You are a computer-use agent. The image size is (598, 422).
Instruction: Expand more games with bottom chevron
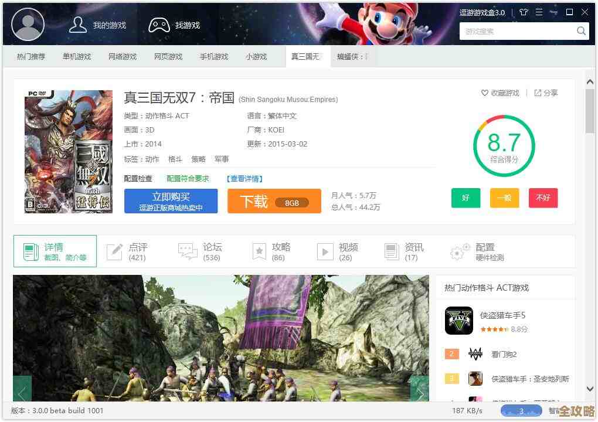click(x=589, y=389)
